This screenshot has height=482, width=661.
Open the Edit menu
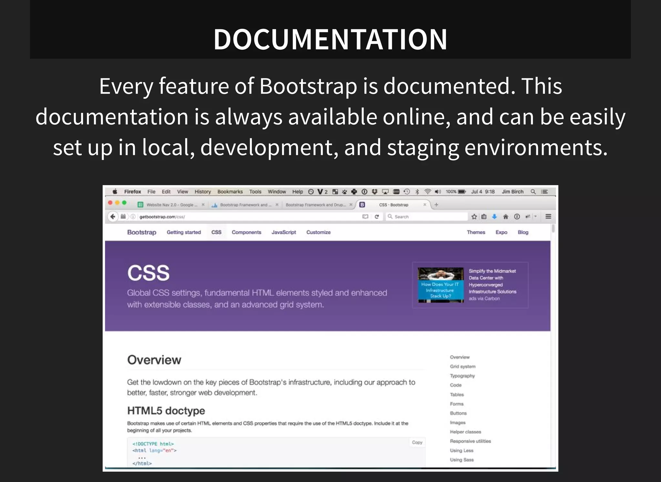(166, 192)
